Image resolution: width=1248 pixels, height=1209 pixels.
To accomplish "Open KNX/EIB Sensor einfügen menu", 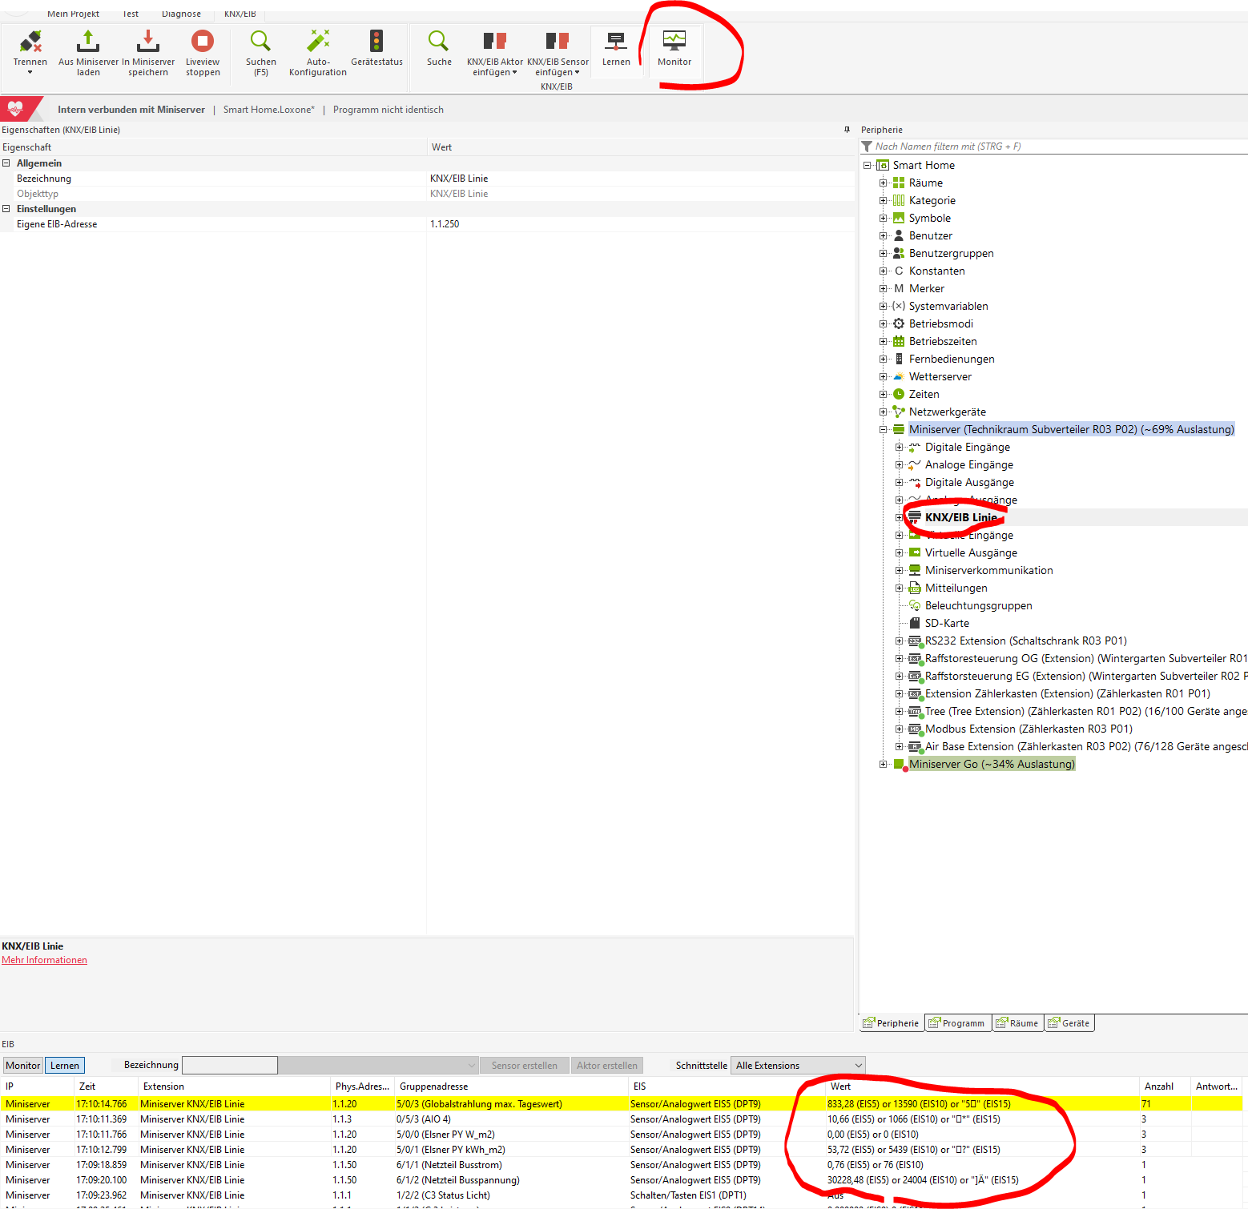I will point(558,53).
